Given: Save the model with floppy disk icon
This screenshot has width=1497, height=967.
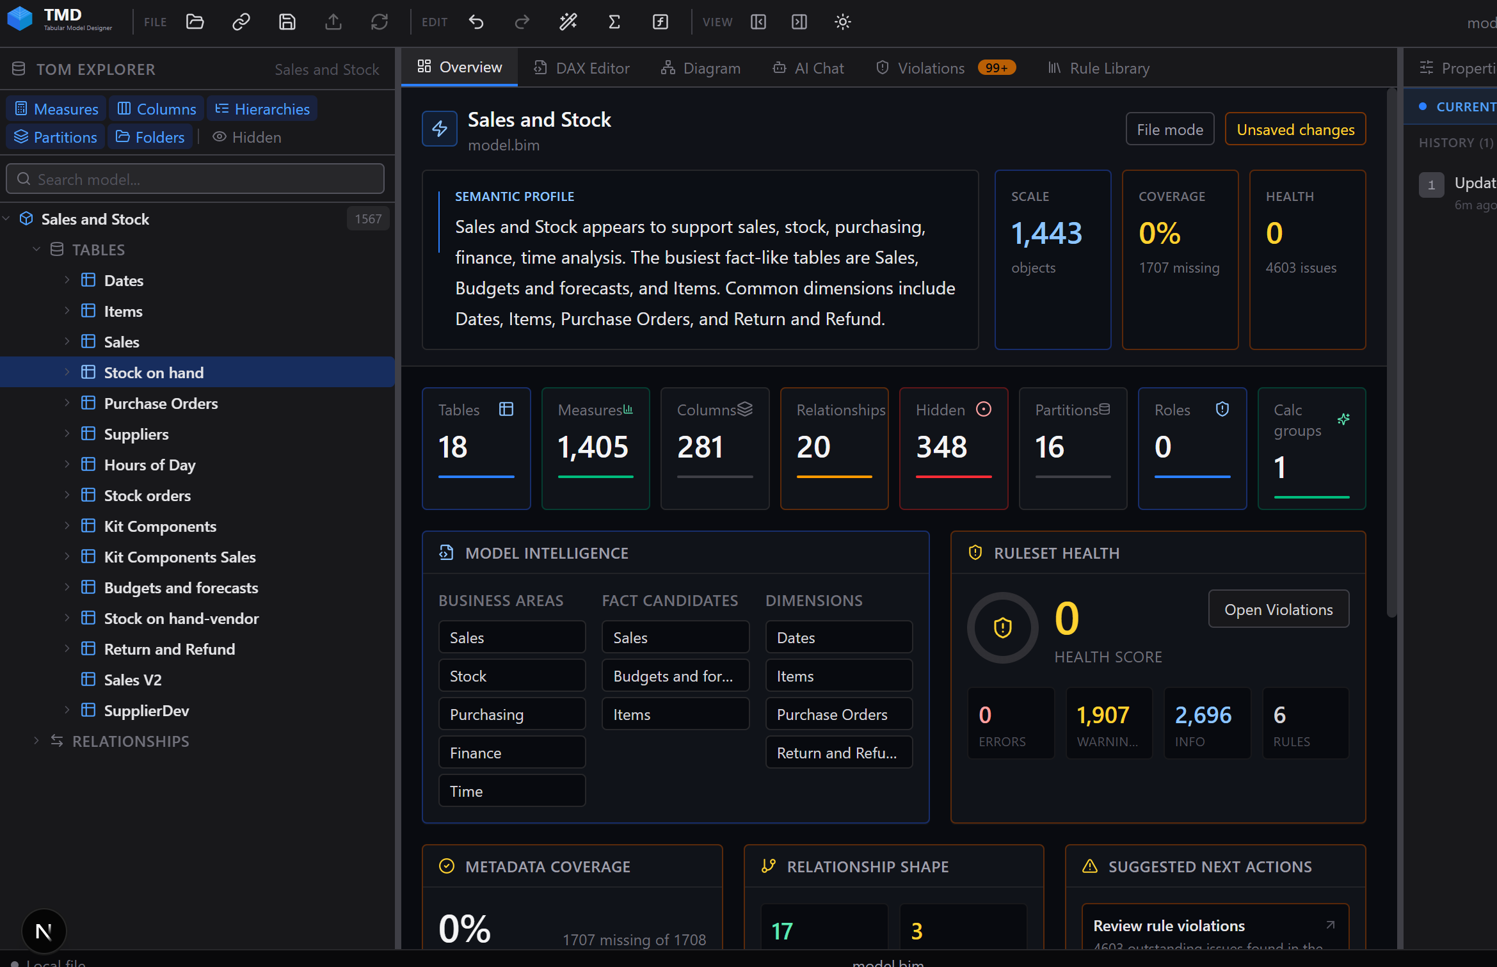Looking at the screenshot, I should (x=287, y=22).
